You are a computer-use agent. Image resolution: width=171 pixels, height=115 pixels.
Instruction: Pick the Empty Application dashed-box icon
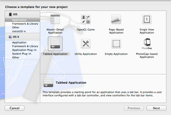(116, 44)
